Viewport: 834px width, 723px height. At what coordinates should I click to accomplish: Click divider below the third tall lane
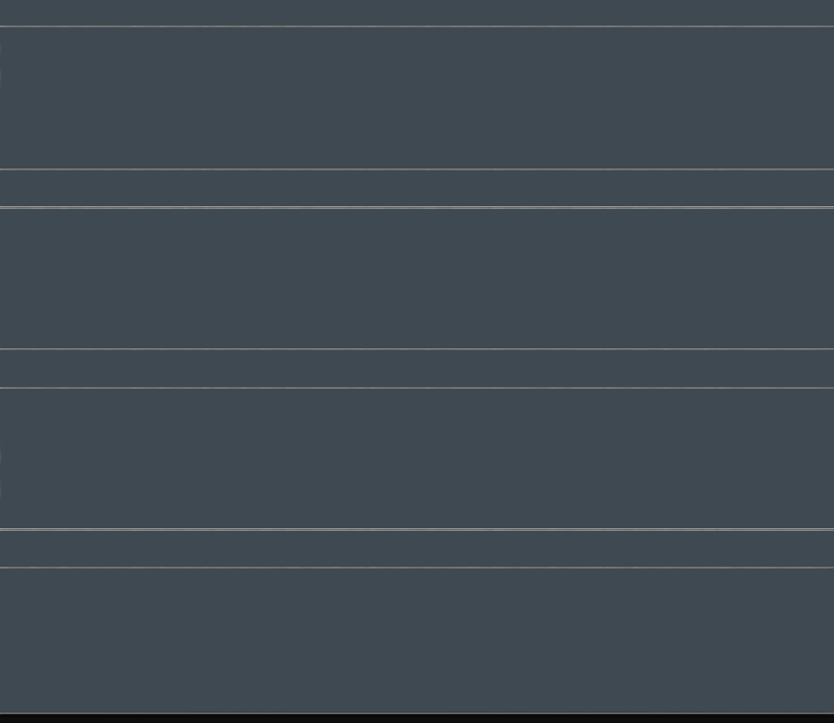[417, 529]
